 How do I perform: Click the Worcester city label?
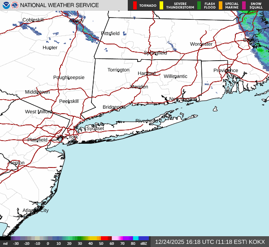click(201, 44)
